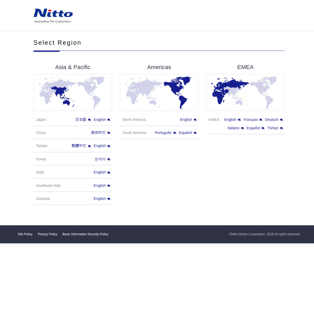Open the Privacy Policy footer link
The image size is (314, 314).
[x=47, y=234]
